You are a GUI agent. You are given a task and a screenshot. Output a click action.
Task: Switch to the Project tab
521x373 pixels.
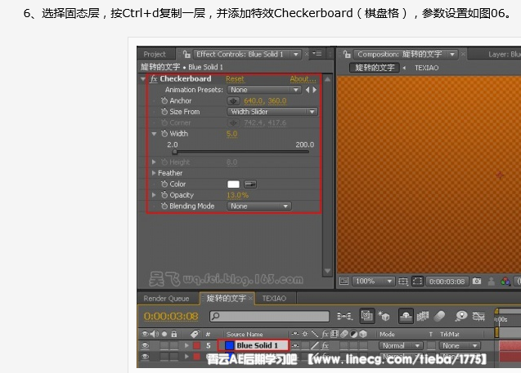click(x=155, y=54)
